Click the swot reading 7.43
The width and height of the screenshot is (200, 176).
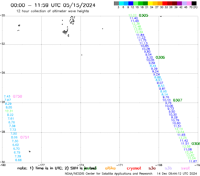pos(7,96)
